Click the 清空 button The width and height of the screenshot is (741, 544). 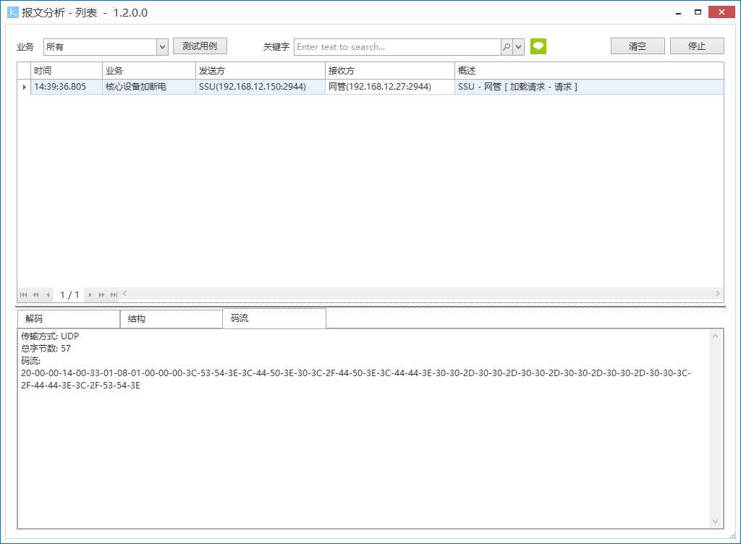click(x=638, y=46)
